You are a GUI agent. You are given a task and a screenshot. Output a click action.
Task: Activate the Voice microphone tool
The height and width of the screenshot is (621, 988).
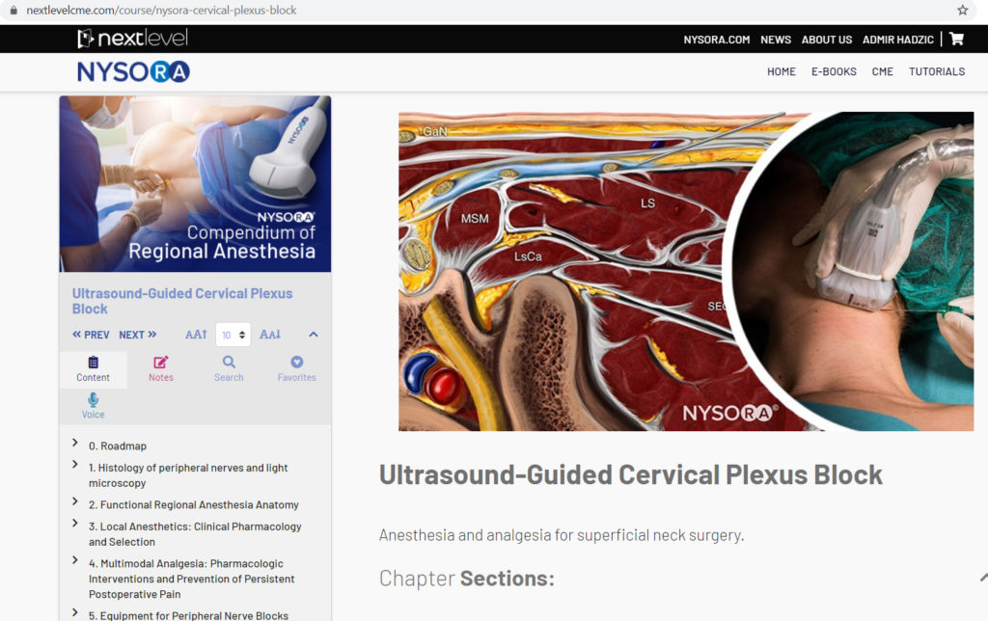(94, 406)
